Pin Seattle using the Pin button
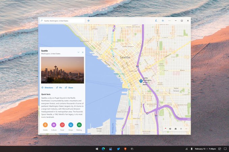Image resolution: width=229 pixels, height=152 pixels. [x=59, y=88]
